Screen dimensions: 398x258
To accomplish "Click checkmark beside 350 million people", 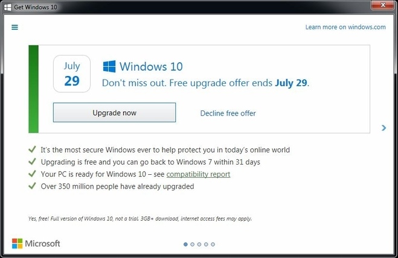I will pyautogui.click(x=32, y=186).
